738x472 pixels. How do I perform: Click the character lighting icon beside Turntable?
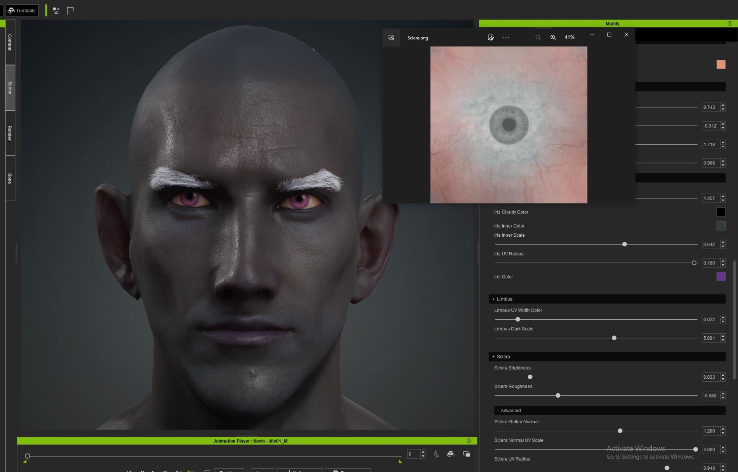click(x=56, y=10)
